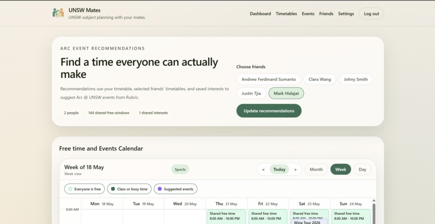Click the Fri 22 May column header
The image size is (435, 224).
point(268,203)
